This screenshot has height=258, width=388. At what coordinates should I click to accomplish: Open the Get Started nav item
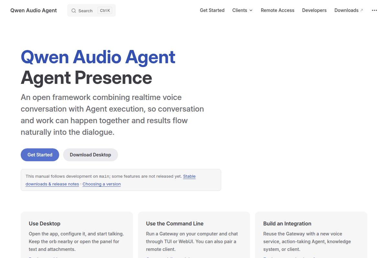pyautogui.click(x=212, y=10)
